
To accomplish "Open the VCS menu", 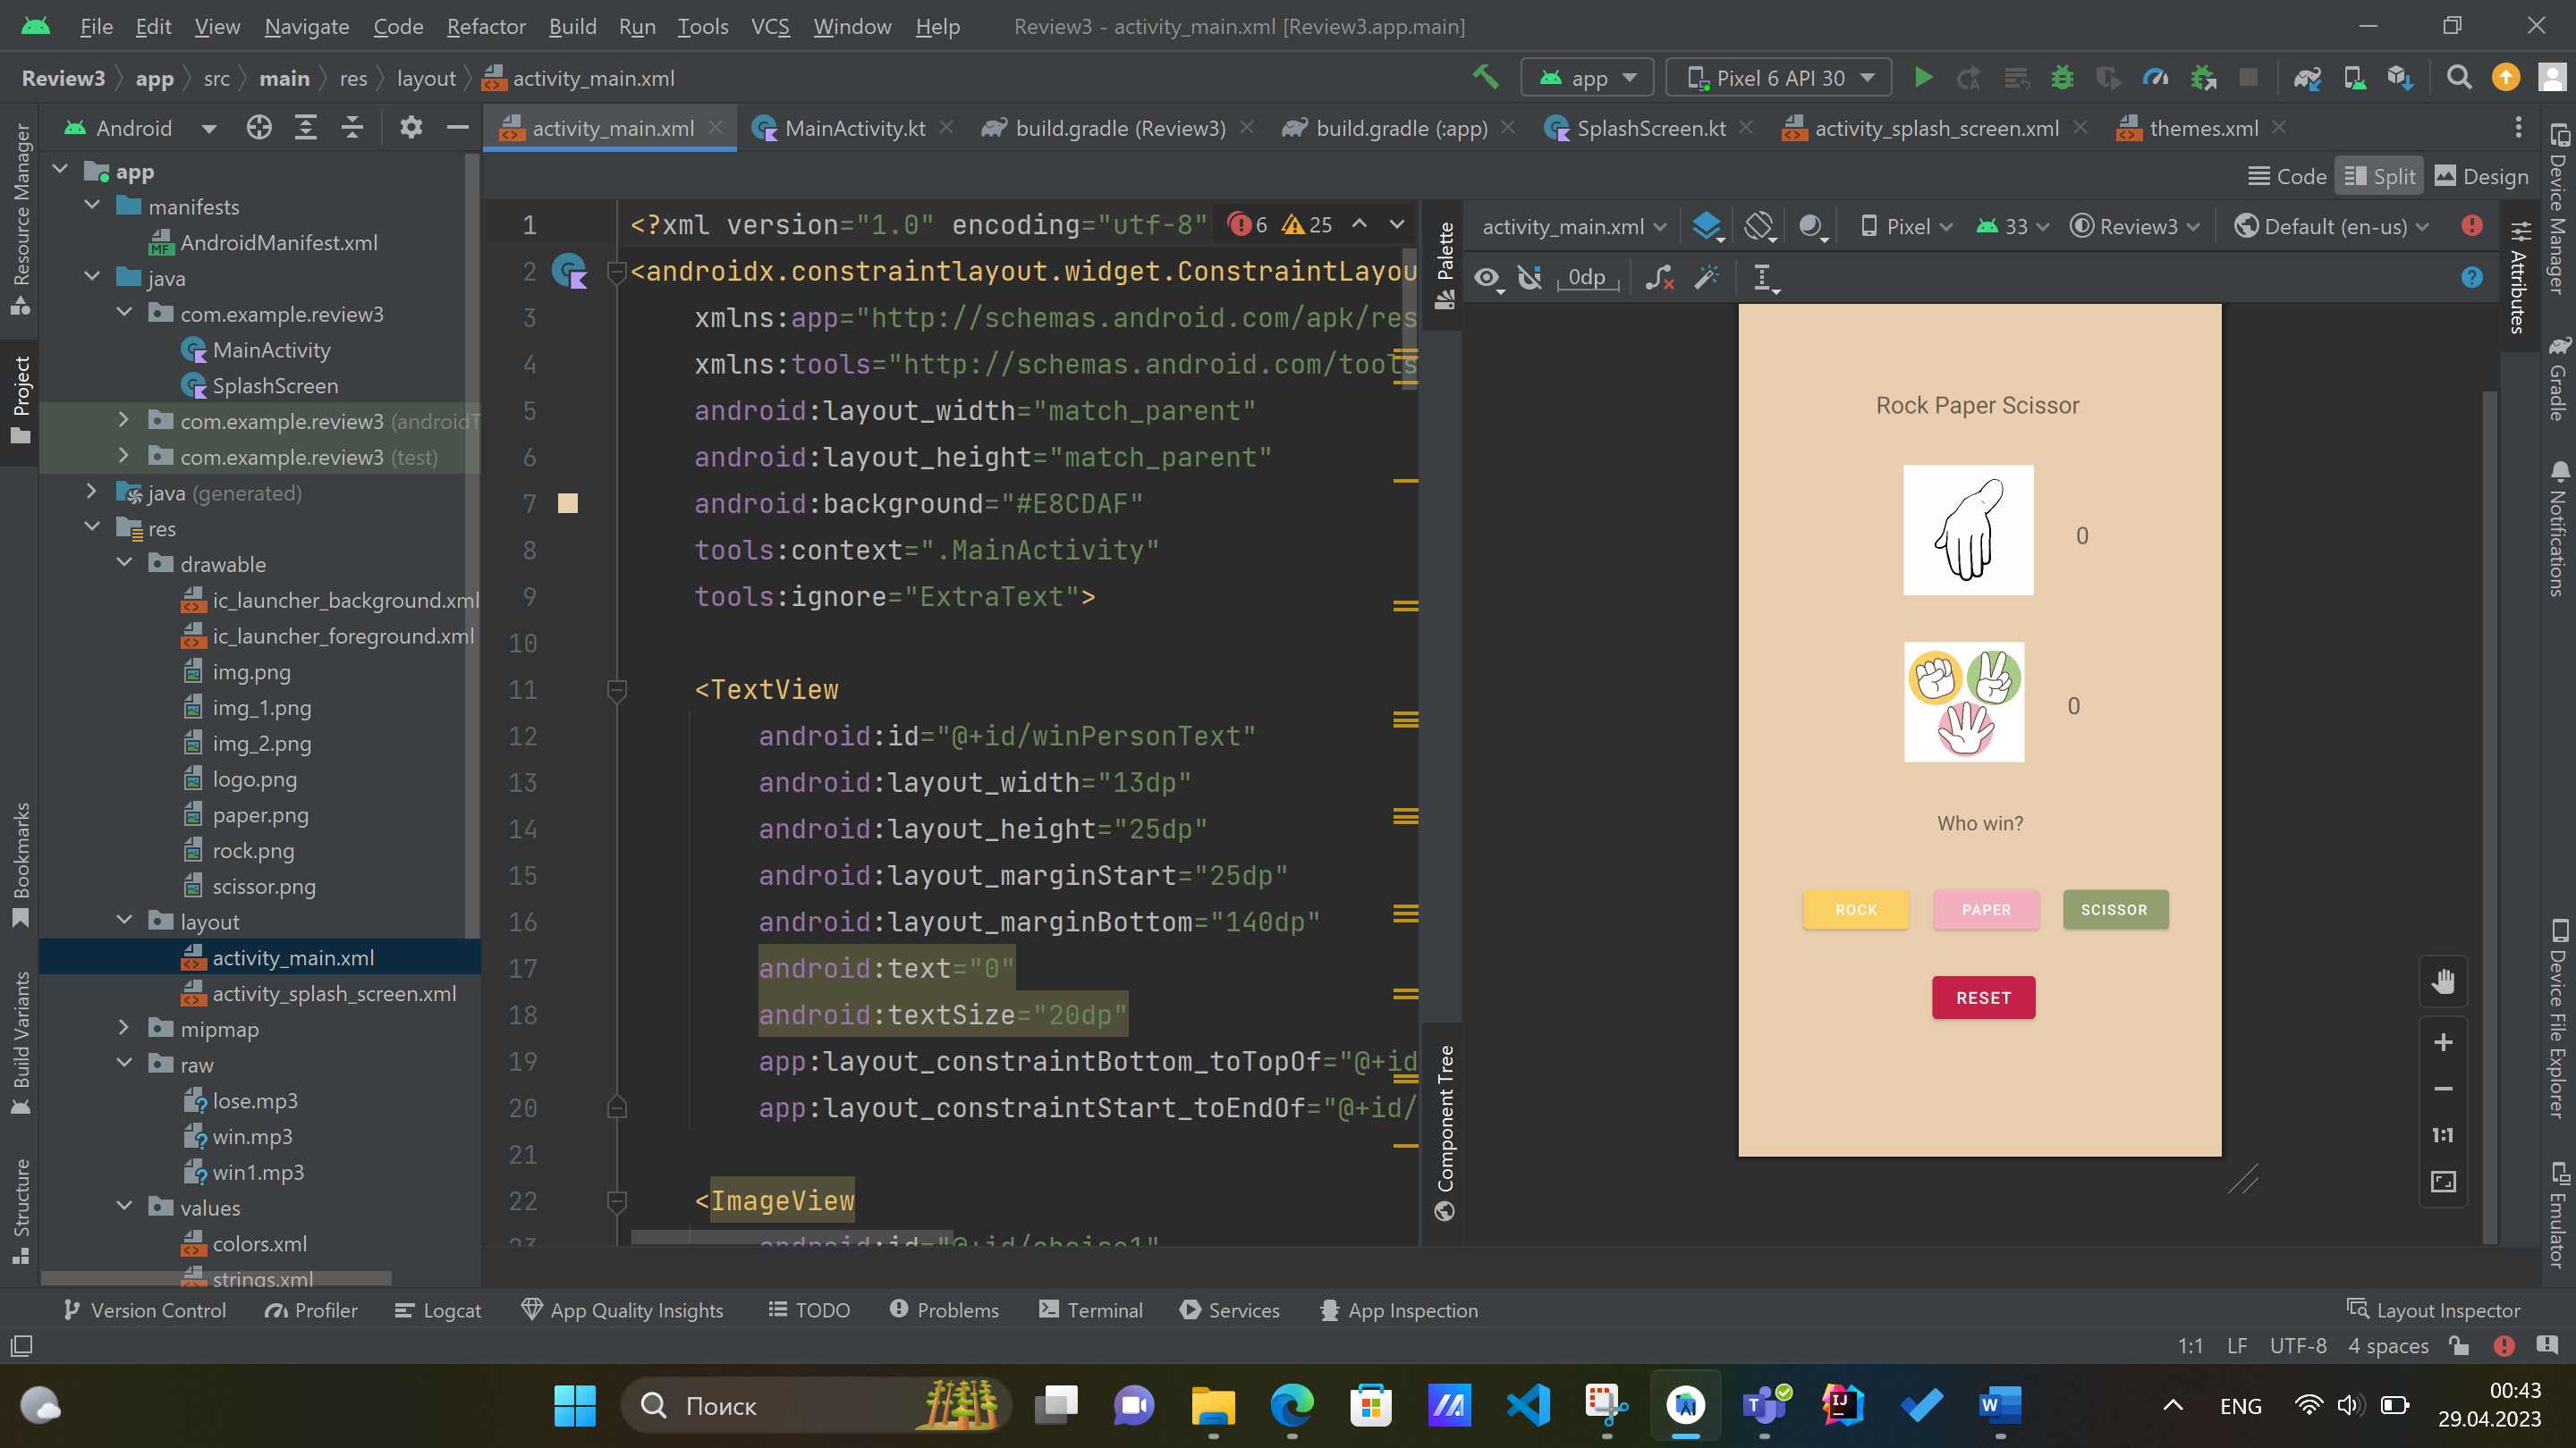I will click(770, 27).
